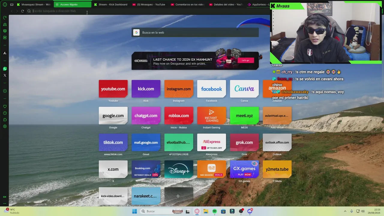
Task: Open File Explorer from the taskbar
Action: coord(206,211)
